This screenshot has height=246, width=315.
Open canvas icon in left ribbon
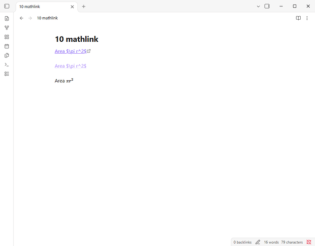[7, 37]
